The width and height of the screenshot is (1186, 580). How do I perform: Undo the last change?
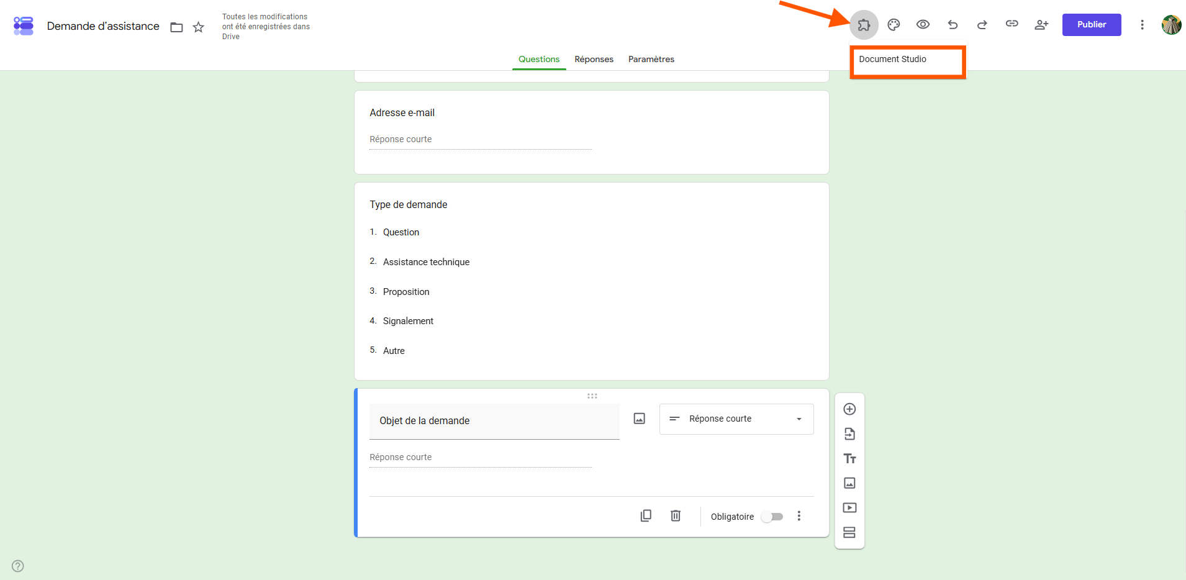(x=953, y=25)
